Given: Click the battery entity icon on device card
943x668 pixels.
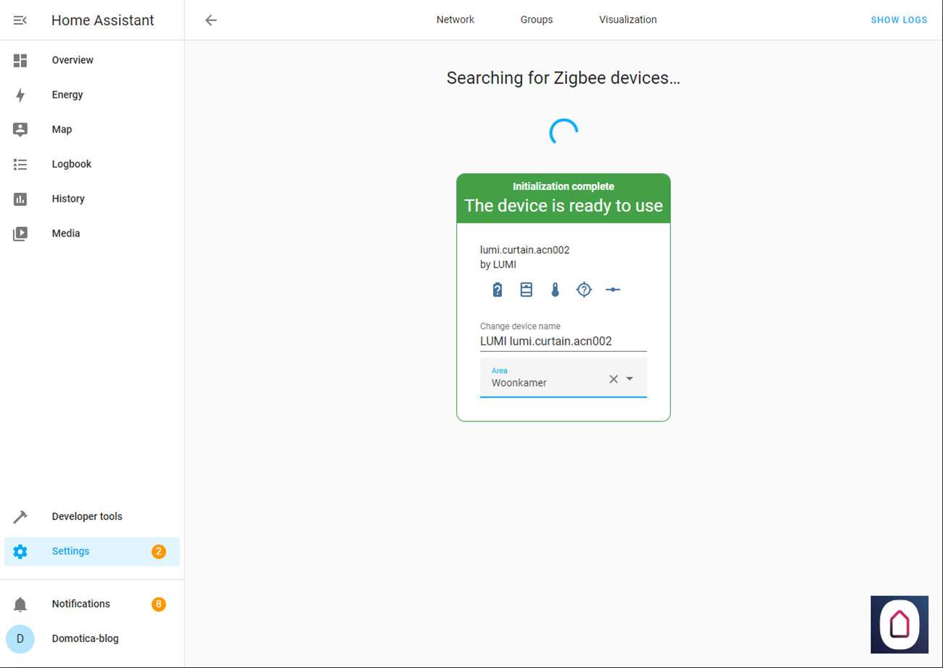Looking at the screenshot, I should pyautogui.click(x=497, y=290).
